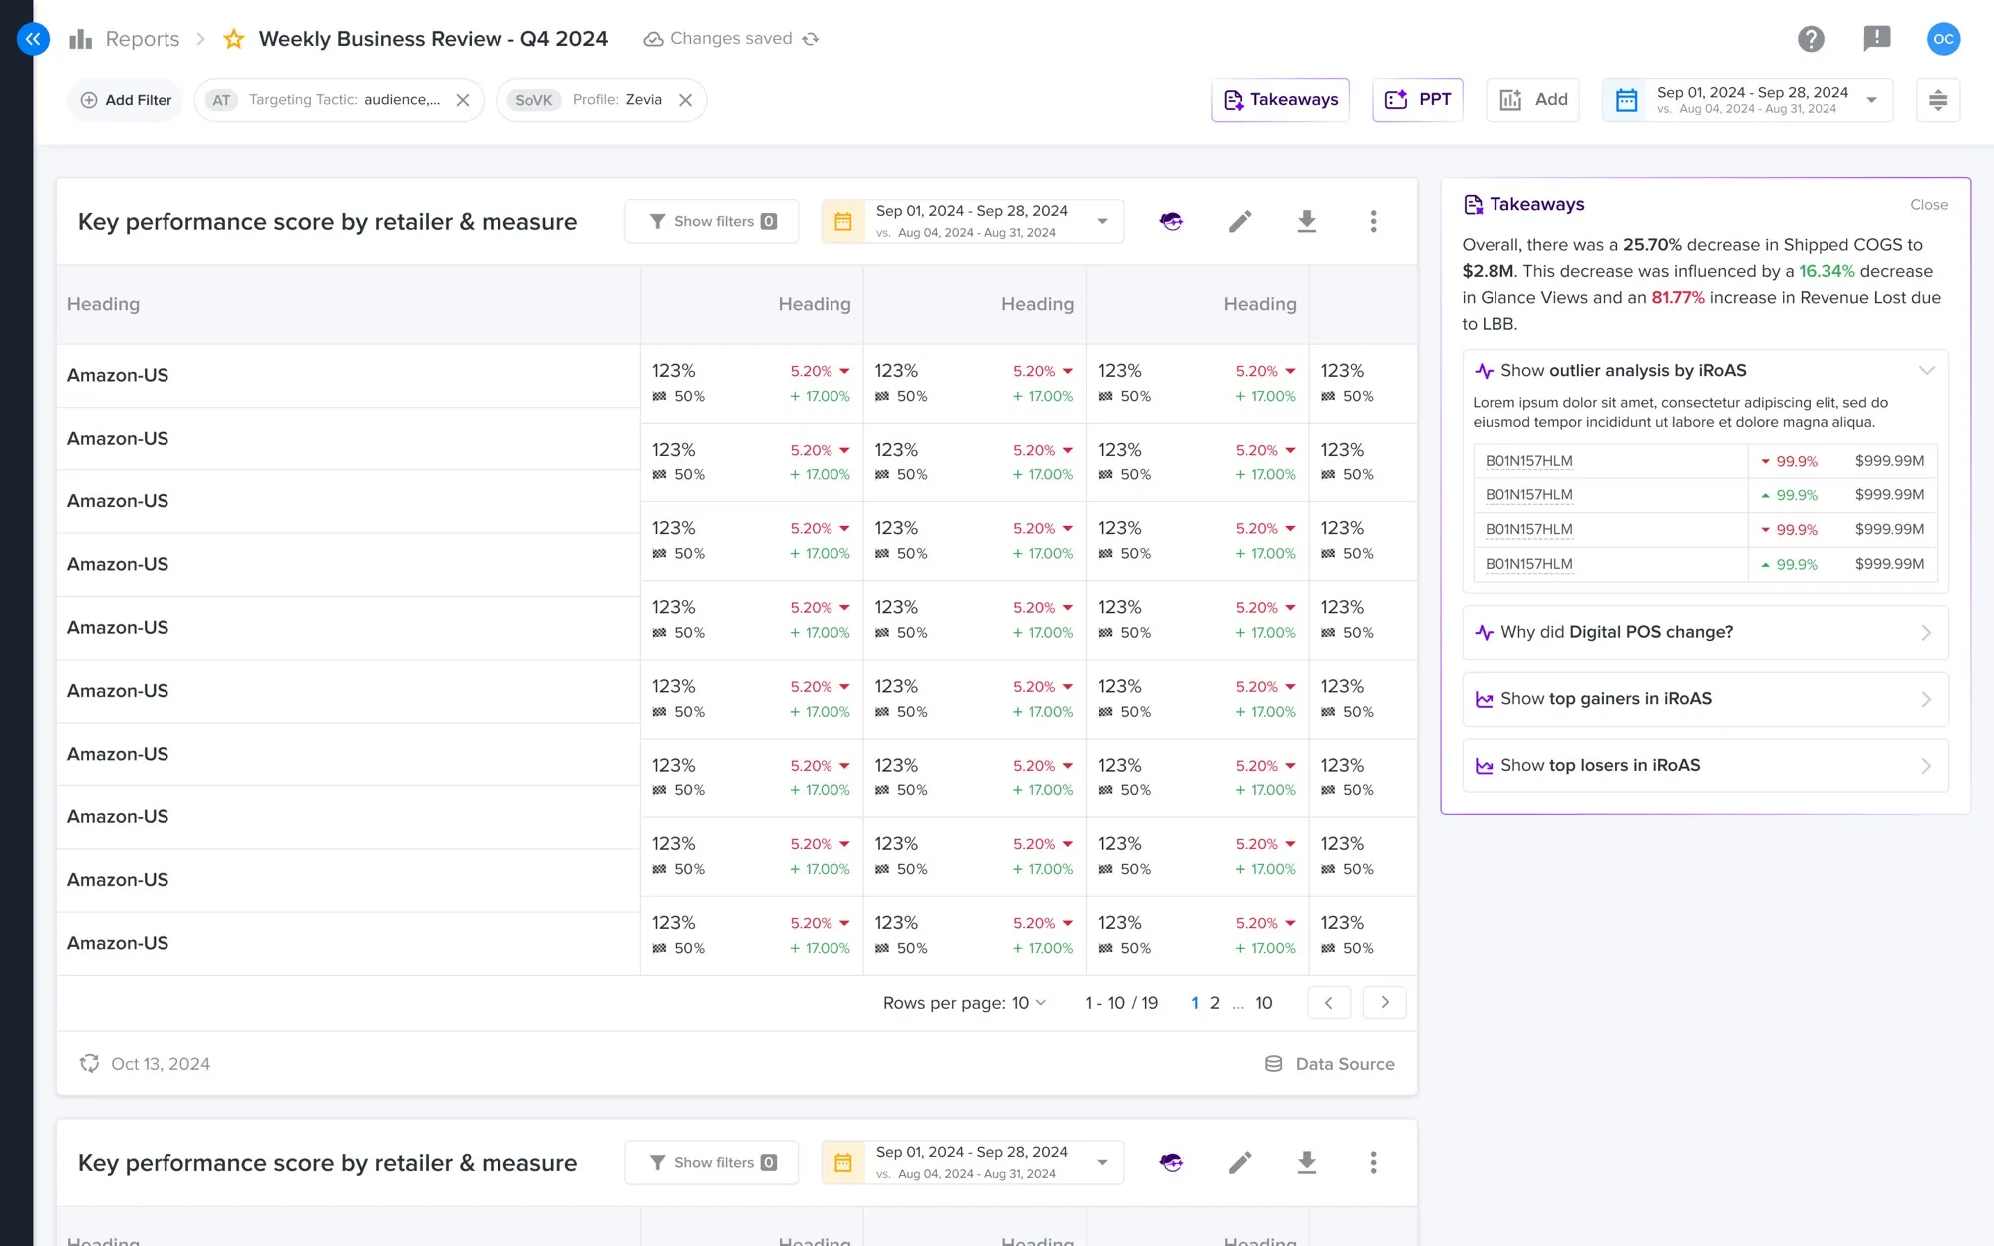
Task: Click the Weekly Business Review - Q4 2024 title
Action: [433, 39]
